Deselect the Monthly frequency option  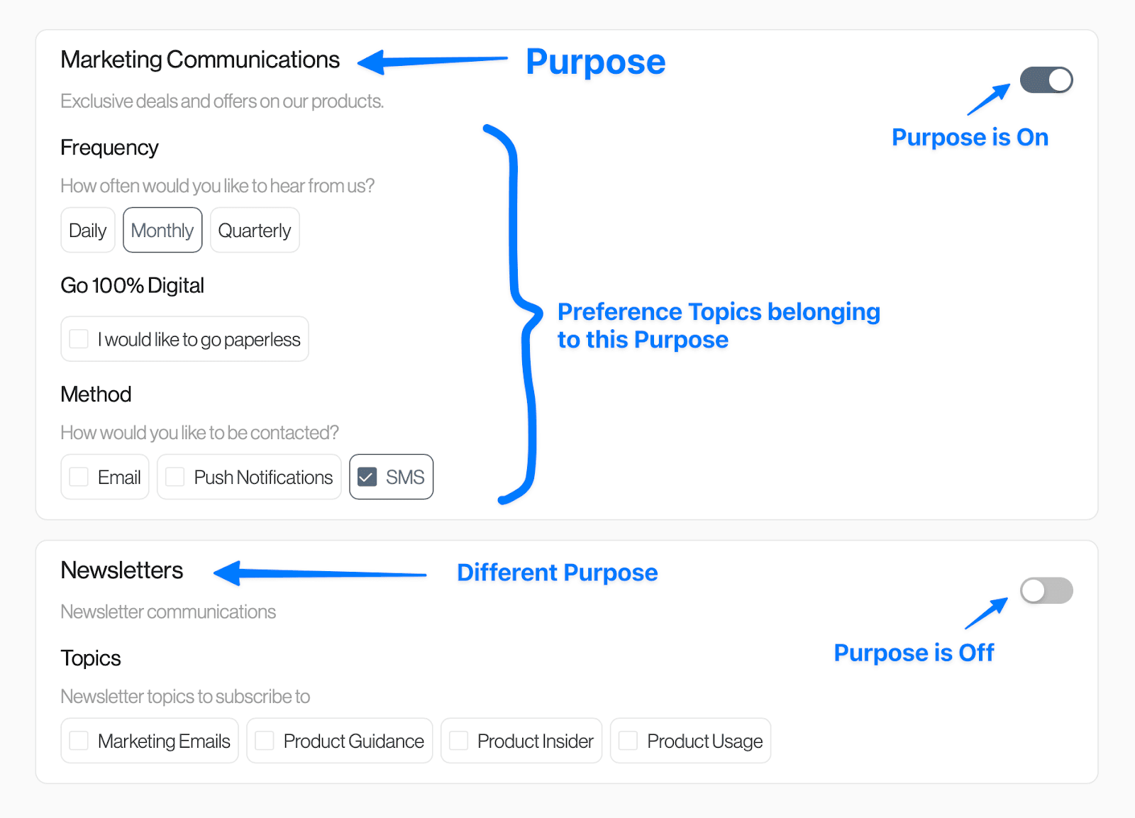(x=162, y=230)
